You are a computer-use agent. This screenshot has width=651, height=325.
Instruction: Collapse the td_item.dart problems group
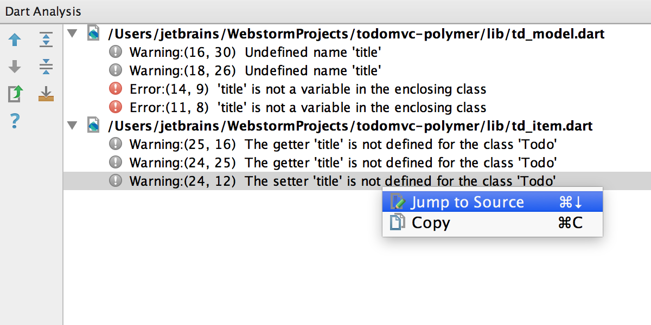point(72,126)
